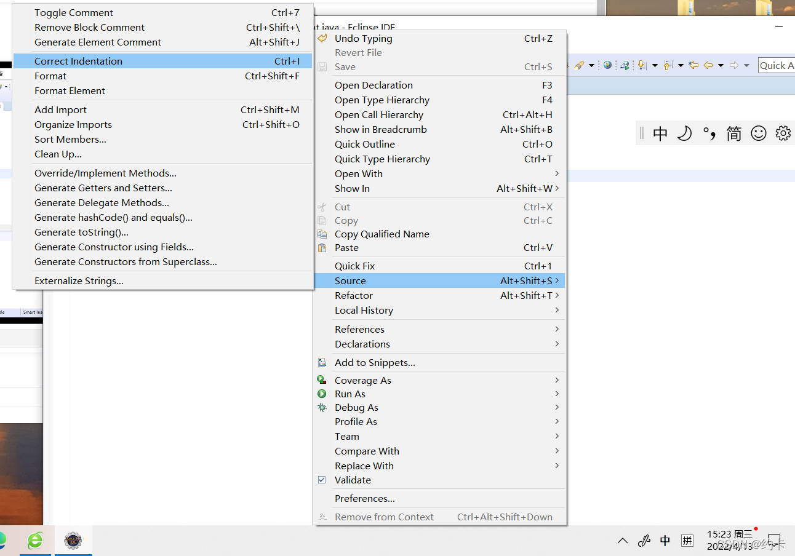Open the Back history dropdown arrow
Viewport: 795px width, 556px height.
point(721,65)
